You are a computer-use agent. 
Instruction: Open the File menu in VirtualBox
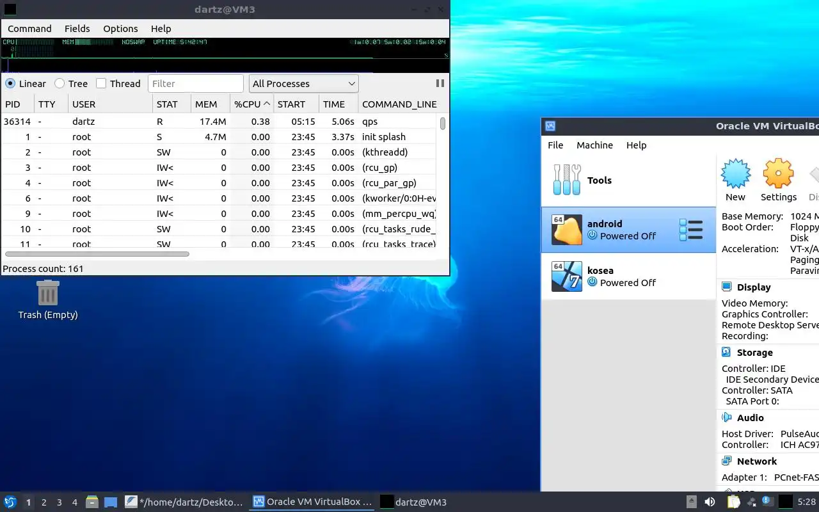[x=555, y=145]
